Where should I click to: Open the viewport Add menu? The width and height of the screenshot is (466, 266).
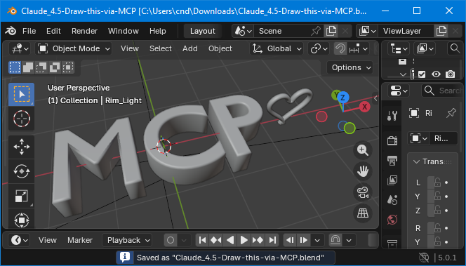(190, 48)
